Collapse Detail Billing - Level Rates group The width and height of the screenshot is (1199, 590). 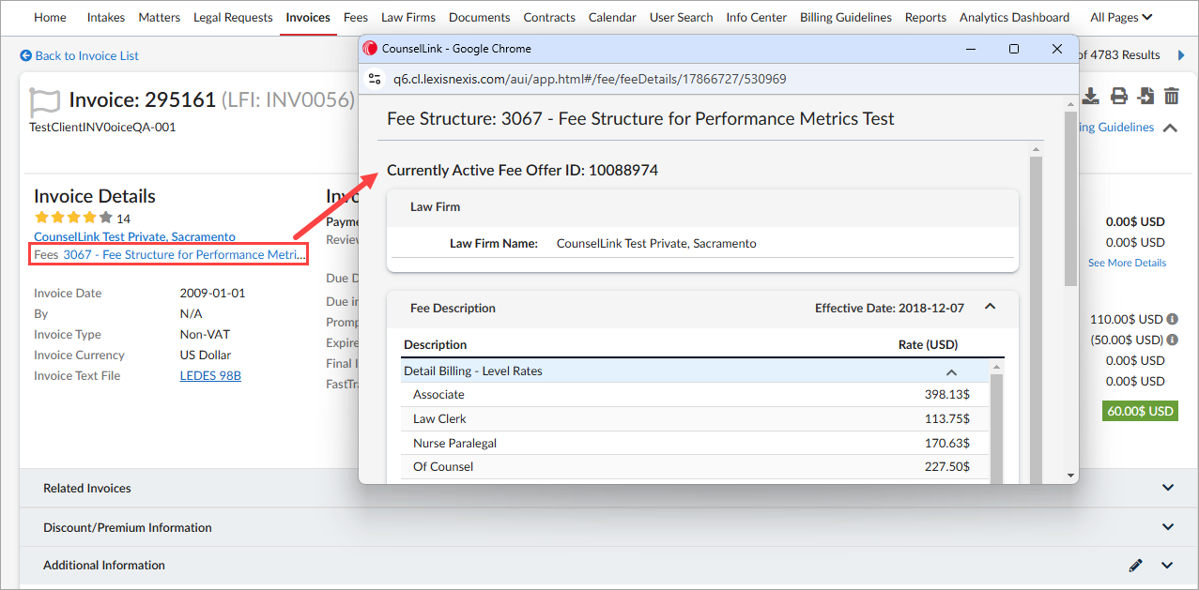[x=951, y=371]
